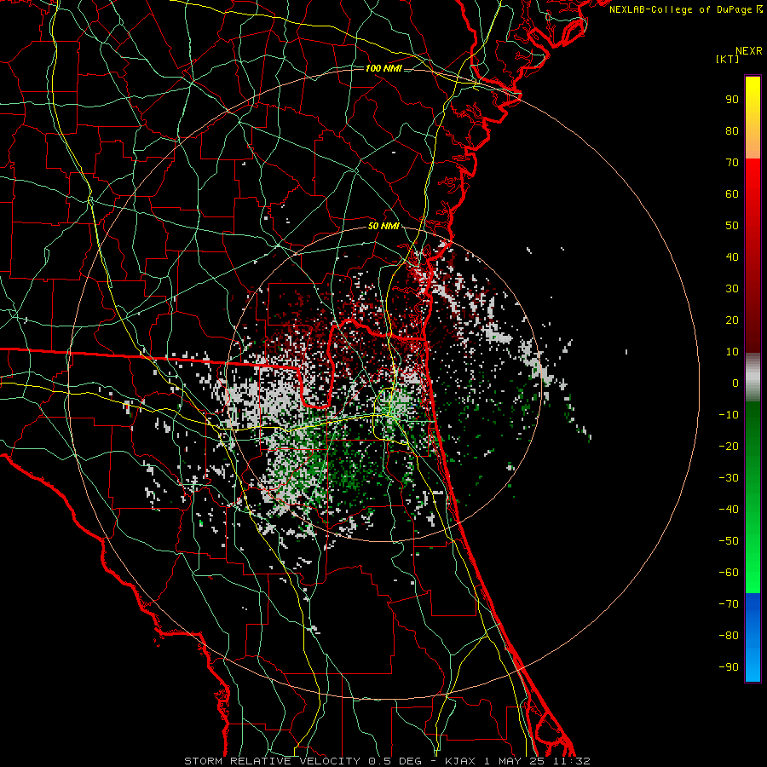Click the -70 scale label

(x=729, y=603)
